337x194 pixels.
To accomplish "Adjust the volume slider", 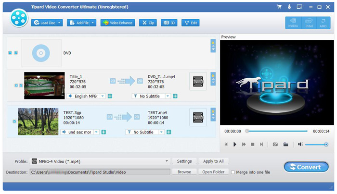I will tap(316, 145).
